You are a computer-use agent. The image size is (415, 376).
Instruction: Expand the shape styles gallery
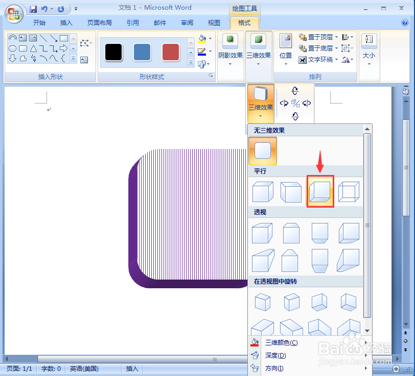coord(191,63)
